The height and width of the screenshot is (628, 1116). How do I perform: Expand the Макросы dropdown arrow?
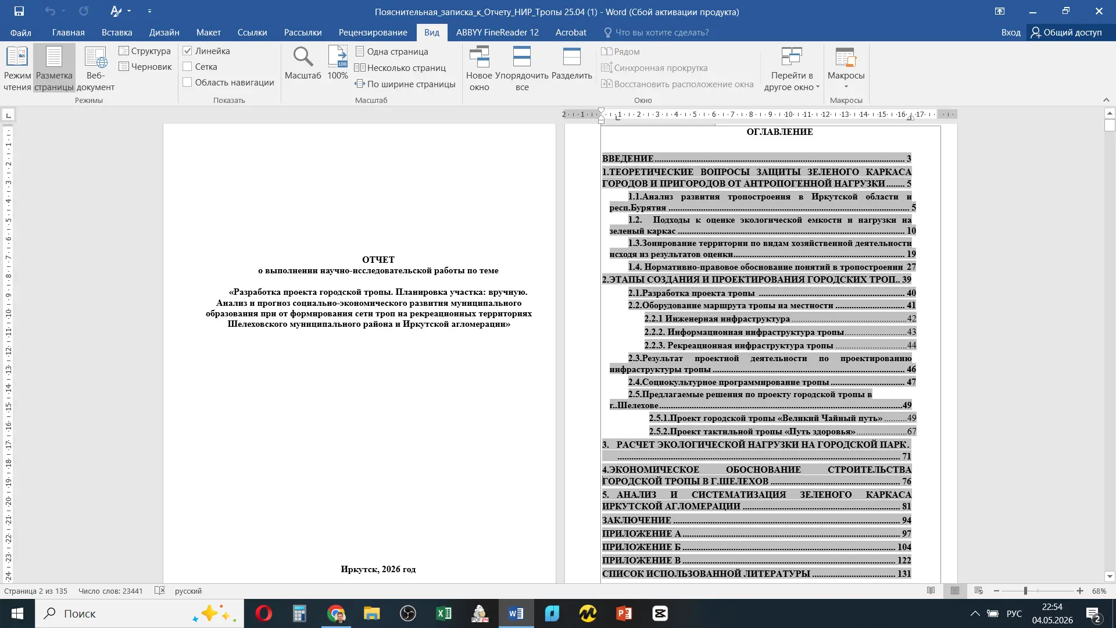[x=846, y=87]
